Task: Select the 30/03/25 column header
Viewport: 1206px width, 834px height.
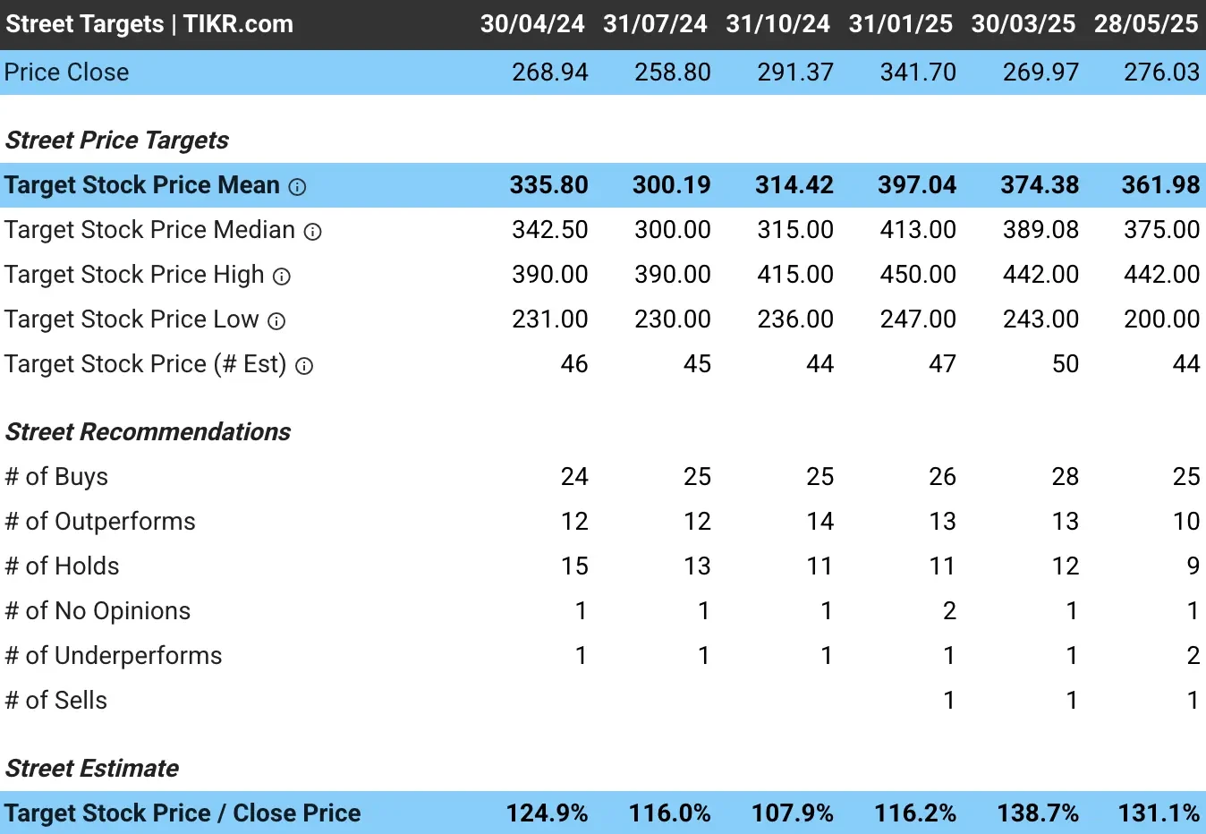Action: tap(1023, 24)
